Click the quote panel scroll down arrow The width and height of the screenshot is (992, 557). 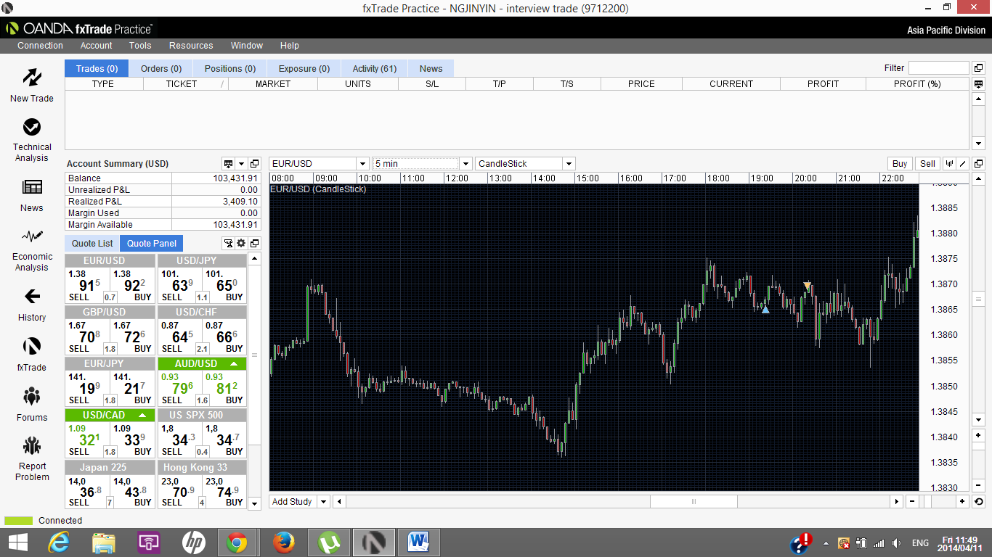pos(254,503)
